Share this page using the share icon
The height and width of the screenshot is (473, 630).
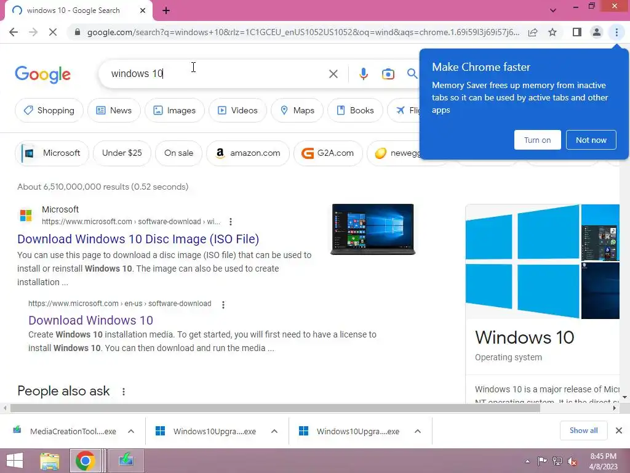(x=533, y=32)
